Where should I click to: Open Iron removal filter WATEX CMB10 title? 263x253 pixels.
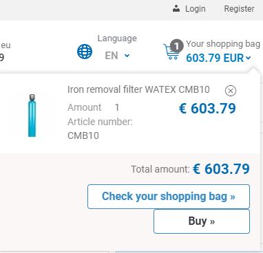point(138,89)
